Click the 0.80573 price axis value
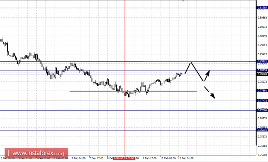The height and width of the screenshot is (162, 268). (x=262, y=27)
